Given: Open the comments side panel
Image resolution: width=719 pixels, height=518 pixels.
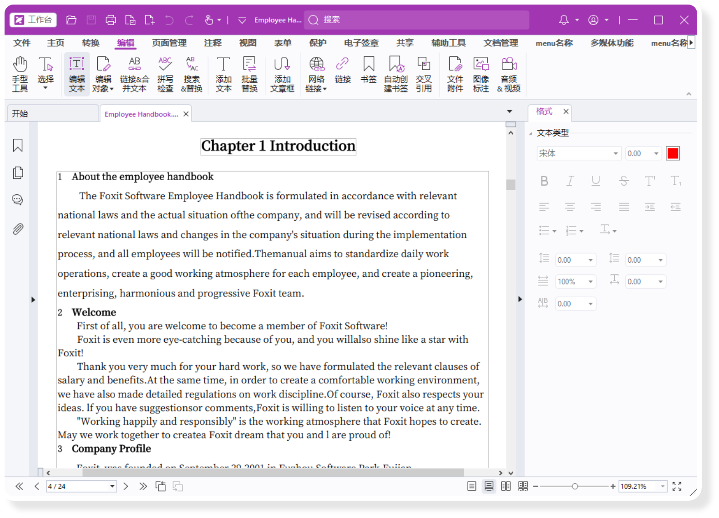Looking at the screenshot, I should point(18,200).
